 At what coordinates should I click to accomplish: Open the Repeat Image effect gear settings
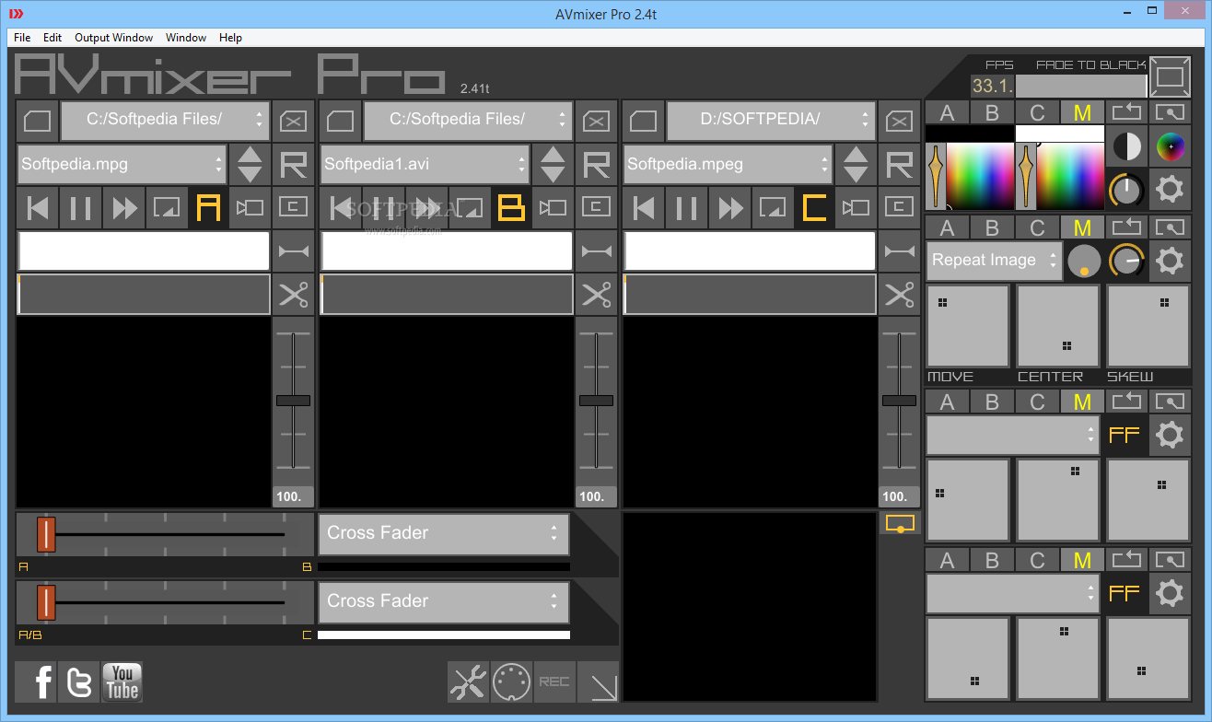(1169, 261)
